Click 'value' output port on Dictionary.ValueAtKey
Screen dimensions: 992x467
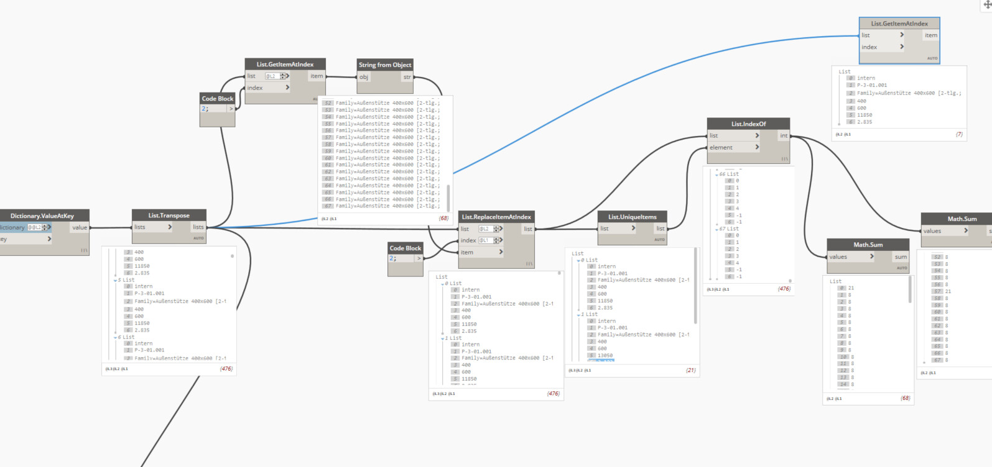click(x=80, y=227)
